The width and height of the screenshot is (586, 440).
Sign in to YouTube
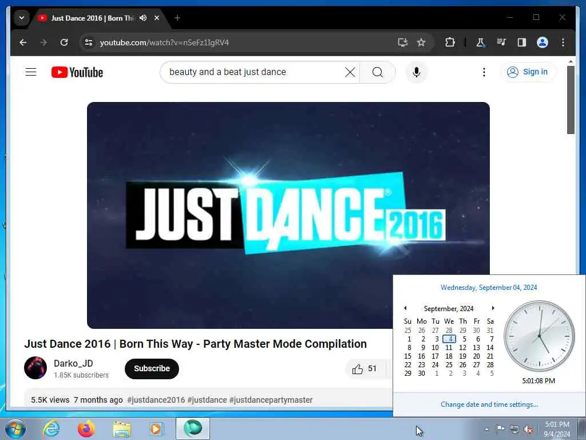528,72
